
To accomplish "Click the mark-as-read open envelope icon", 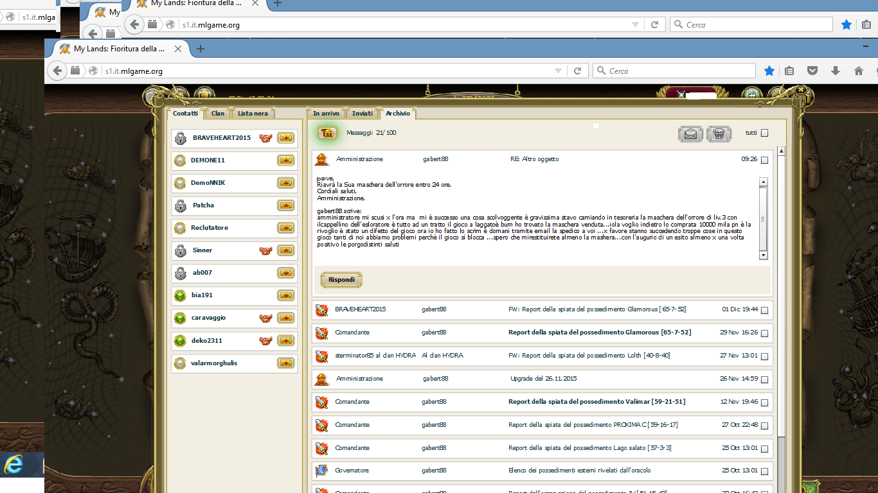I will coord(690,134).
